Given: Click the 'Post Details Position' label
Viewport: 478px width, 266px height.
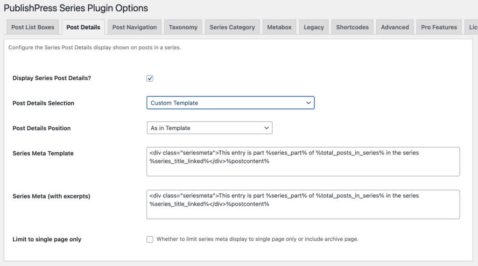Looking at the screenshot, I should click(x=42, y=128).
